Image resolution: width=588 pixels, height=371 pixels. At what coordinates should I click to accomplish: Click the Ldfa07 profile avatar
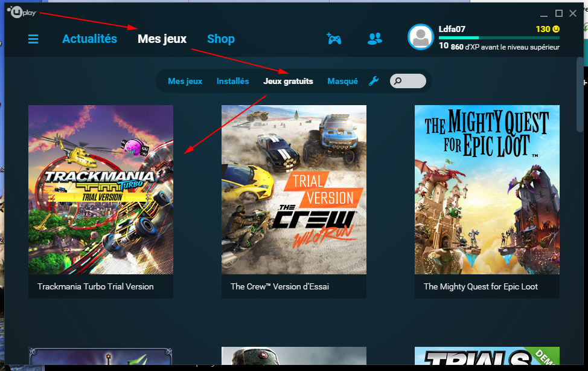(421, 37)
